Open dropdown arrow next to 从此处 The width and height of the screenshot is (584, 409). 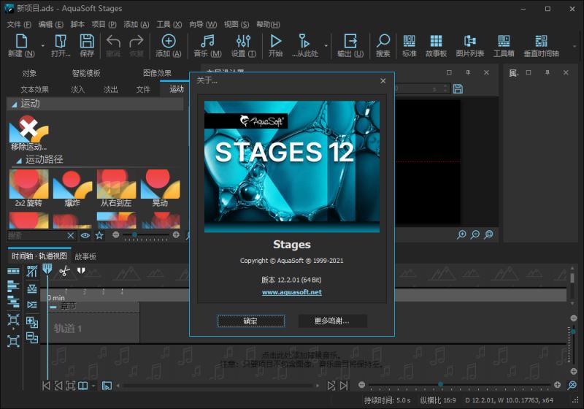click(326, 45)
